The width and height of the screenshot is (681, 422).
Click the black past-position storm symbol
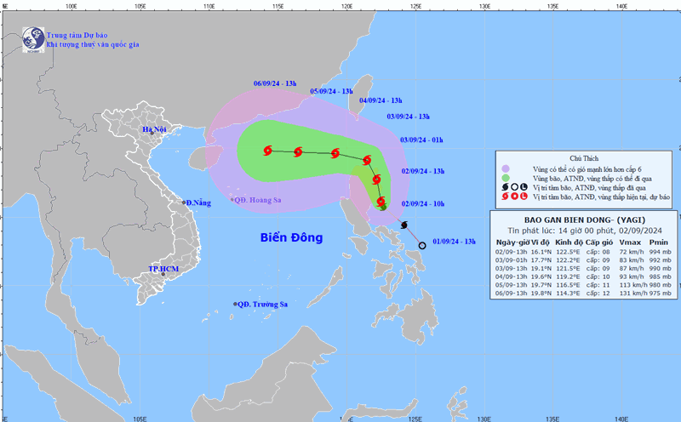click(x=404, y=225)
